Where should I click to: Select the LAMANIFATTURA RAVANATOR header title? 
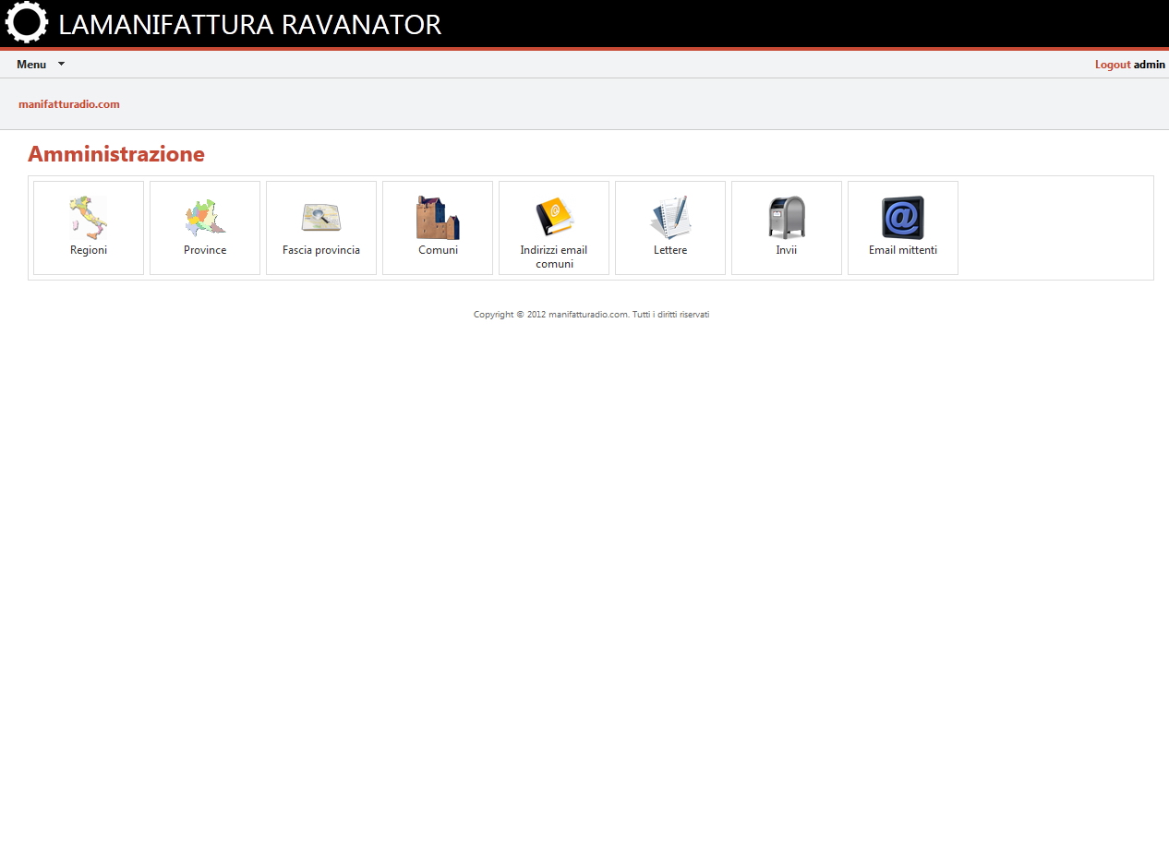coord(249,24)
